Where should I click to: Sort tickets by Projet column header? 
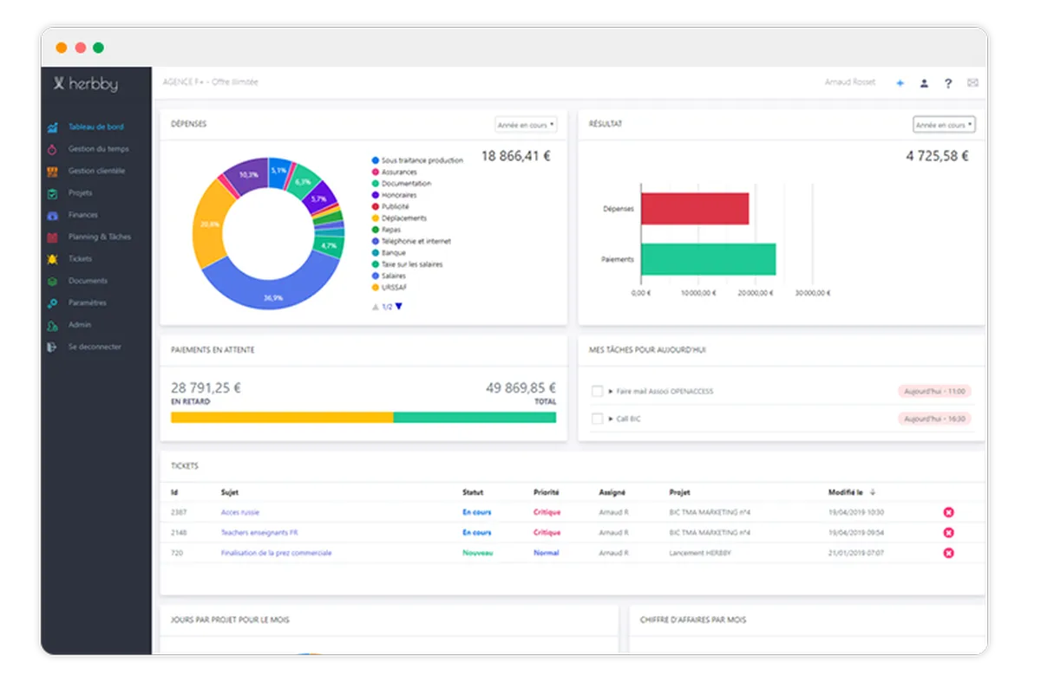pyautogui.click(x=679, y=492)
